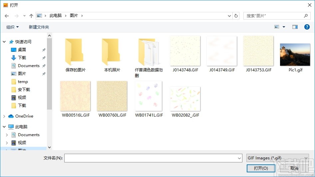Select the 仟首调色数据勿删 folder
Screen dimensions: 315x177
pos(149,57)
